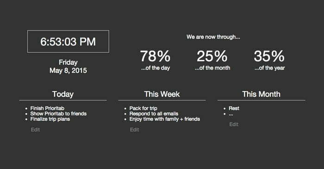This screenshot has height=169, width=324.
Task: Click 'Enjoy time with family + friends'
Action: click(x=165, y=119)
